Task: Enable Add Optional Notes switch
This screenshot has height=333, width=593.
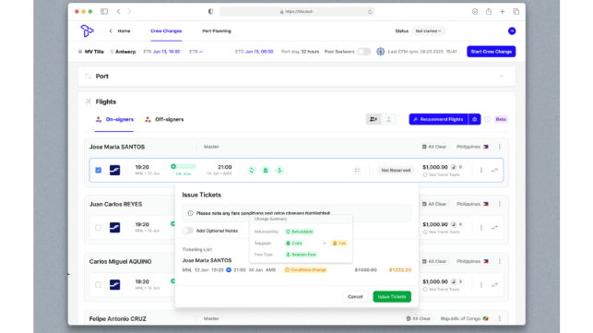Action: pos(188,231)
